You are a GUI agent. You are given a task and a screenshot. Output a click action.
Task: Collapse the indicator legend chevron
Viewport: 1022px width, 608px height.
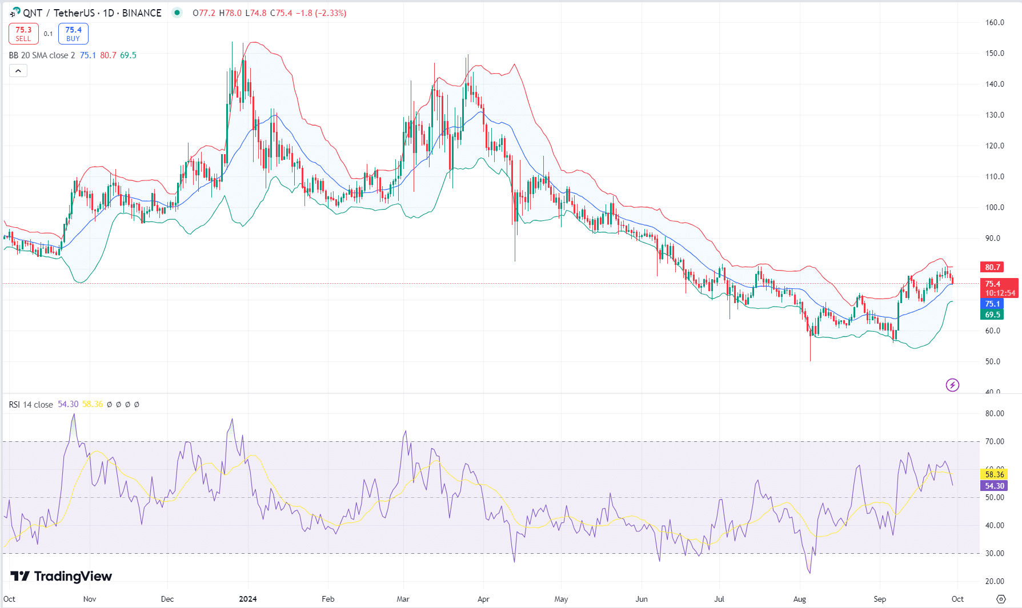point(18,71)
